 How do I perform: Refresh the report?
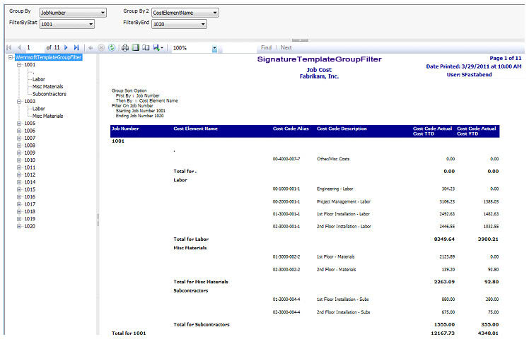[112, 48]
